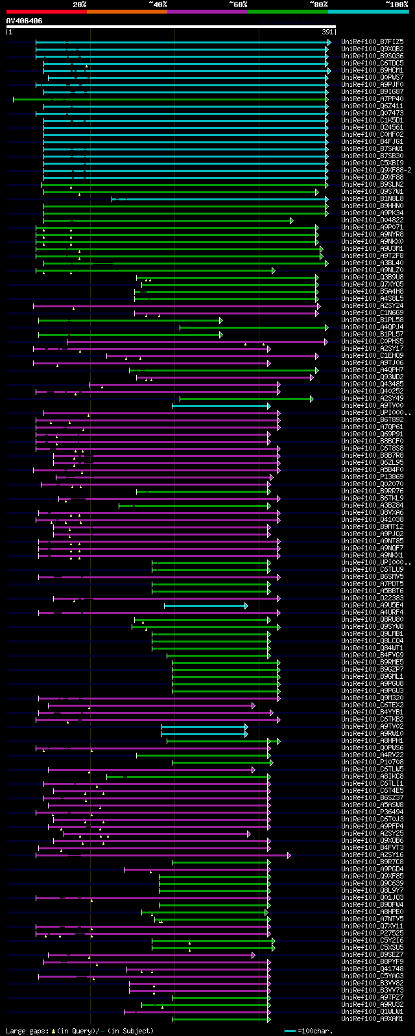Click the white query sequence bar
Viewport: 415px width, 1036px height.
coord(171,27)
